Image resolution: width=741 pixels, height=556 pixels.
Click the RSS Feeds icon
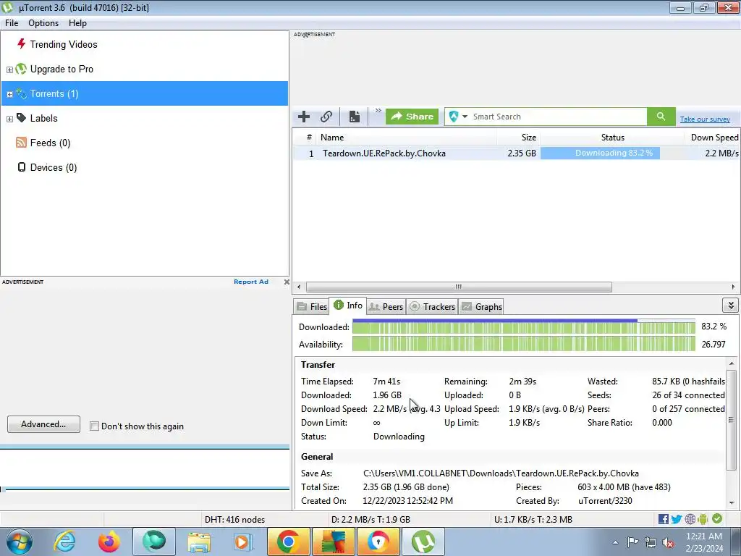(x=21, y=143)
